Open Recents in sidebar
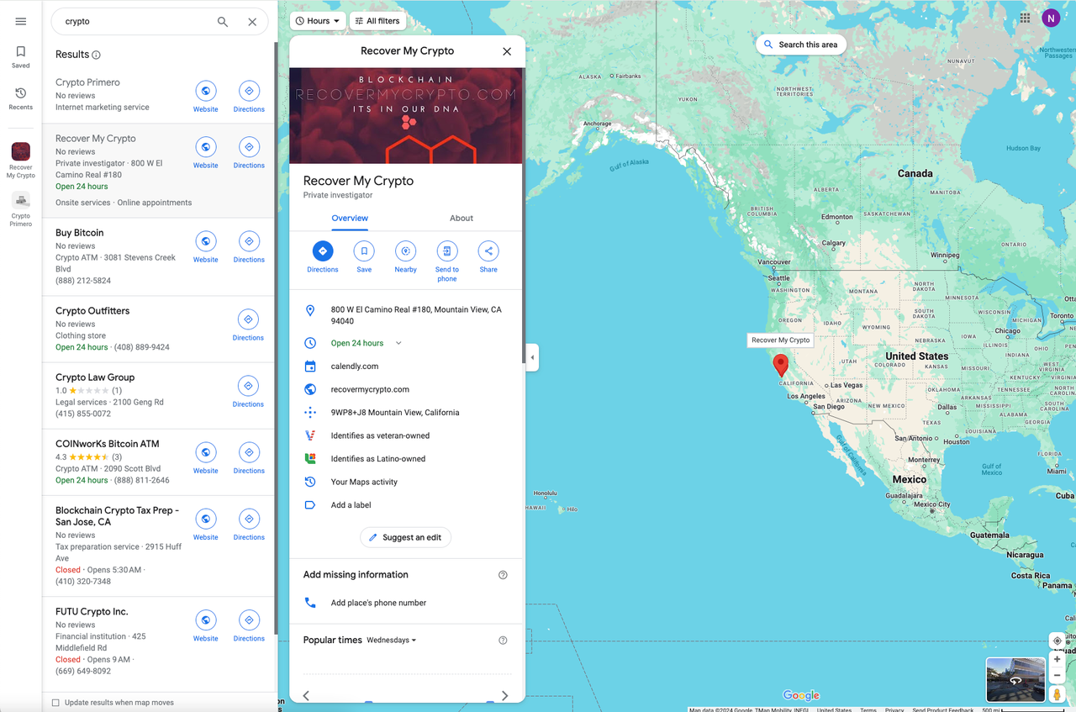Image resolution: width=1076 pixels, height=712 pixels. (21, 98)
